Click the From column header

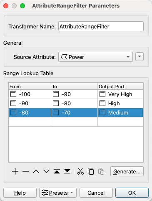point(30,86)
